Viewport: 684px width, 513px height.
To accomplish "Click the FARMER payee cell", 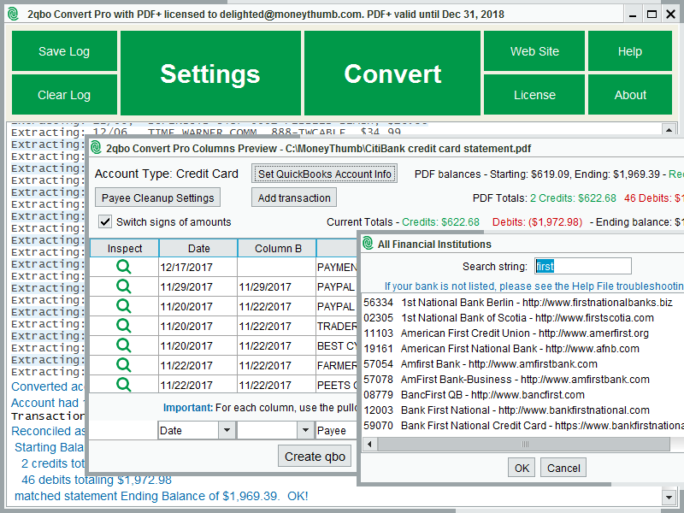I will [337, 365].
